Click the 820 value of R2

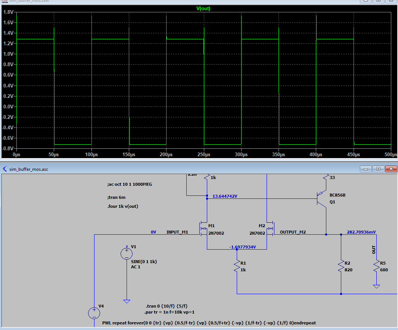pyautogui.click(x=348, y=270)
